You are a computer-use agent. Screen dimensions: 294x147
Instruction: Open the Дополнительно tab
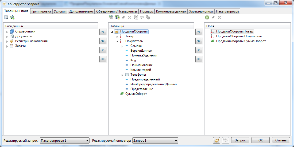coord(81,11)
